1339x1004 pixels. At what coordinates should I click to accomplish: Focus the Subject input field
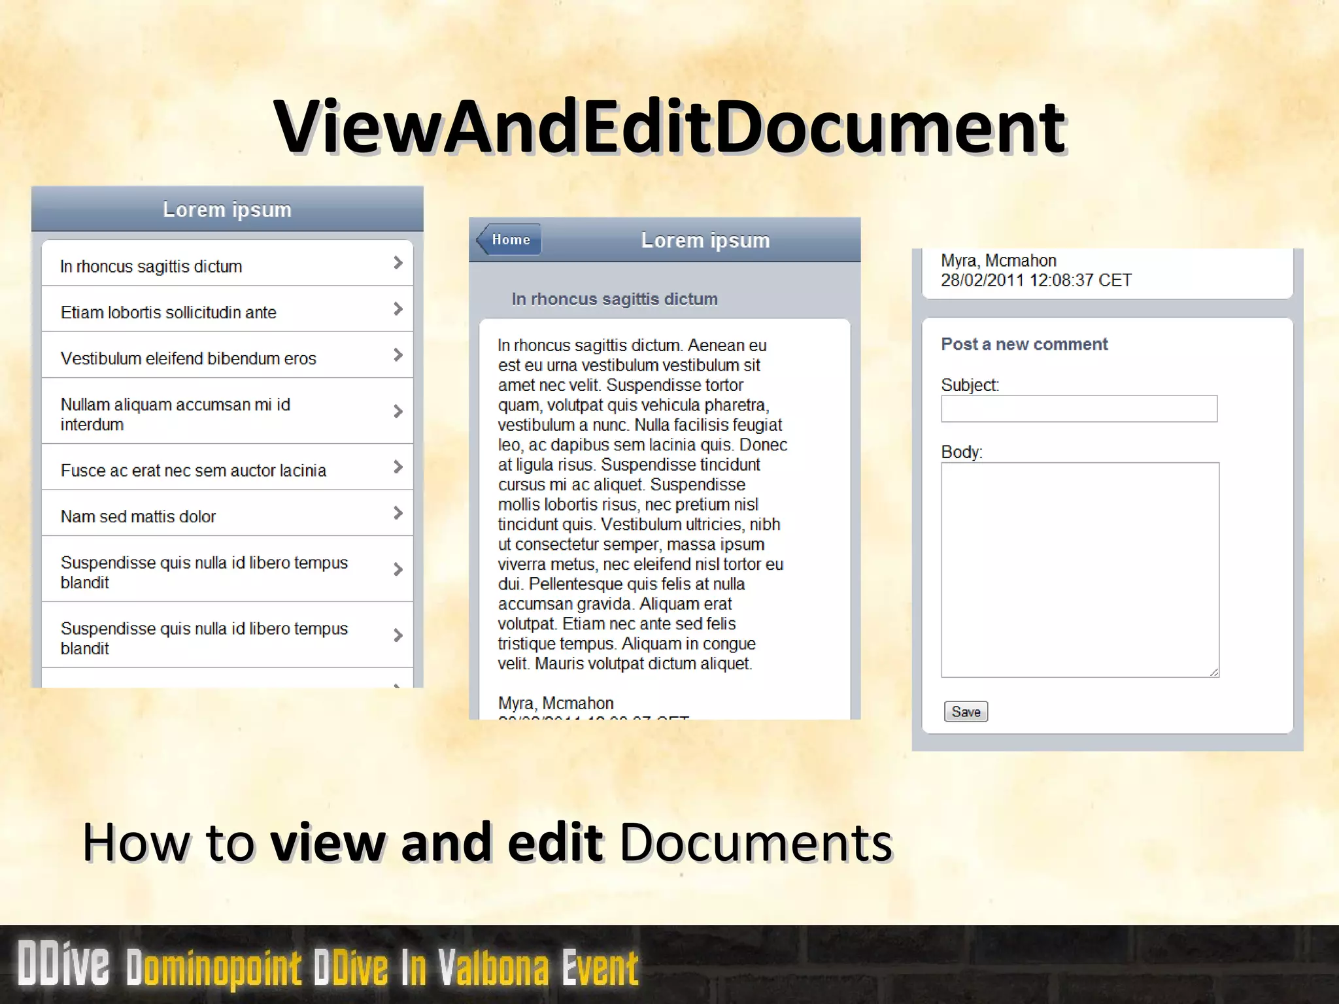1079,409
